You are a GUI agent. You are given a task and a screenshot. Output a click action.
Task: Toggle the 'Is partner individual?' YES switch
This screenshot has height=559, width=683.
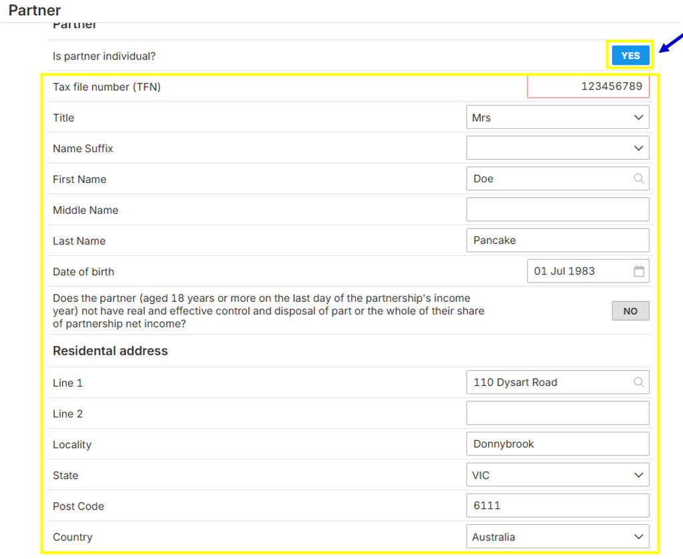(630, 55)
